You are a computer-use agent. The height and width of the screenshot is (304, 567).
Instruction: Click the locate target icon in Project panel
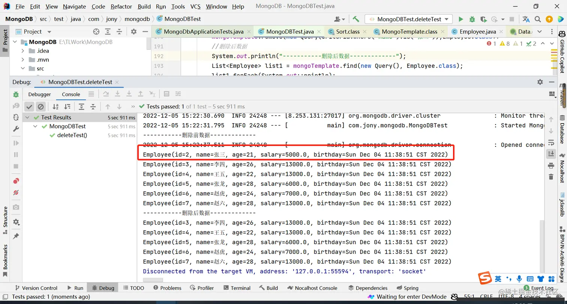(x=96, y=31)
